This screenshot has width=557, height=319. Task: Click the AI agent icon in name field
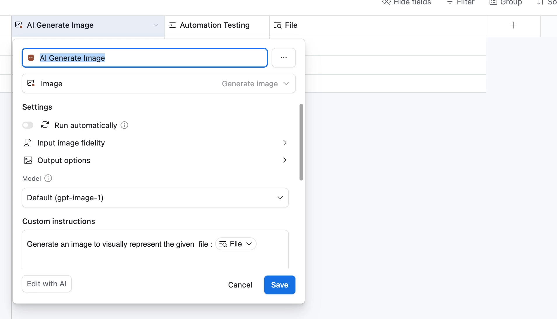[x=31, y=58]
